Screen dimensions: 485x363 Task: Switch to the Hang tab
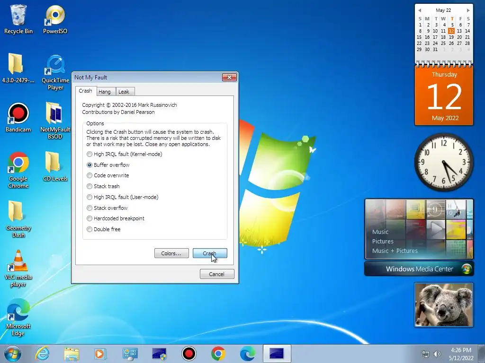[105, 92]
